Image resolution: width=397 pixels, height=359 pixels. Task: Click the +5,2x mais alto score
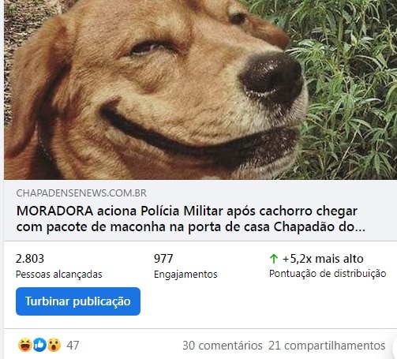click(323, 259)
